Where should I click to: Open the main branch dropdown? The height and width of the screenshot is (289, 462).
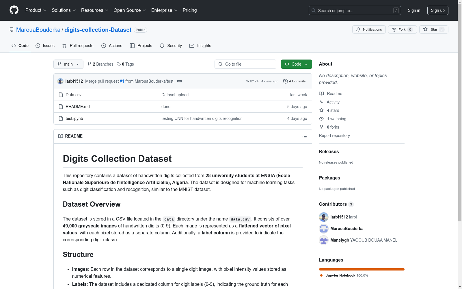point(68,64)
